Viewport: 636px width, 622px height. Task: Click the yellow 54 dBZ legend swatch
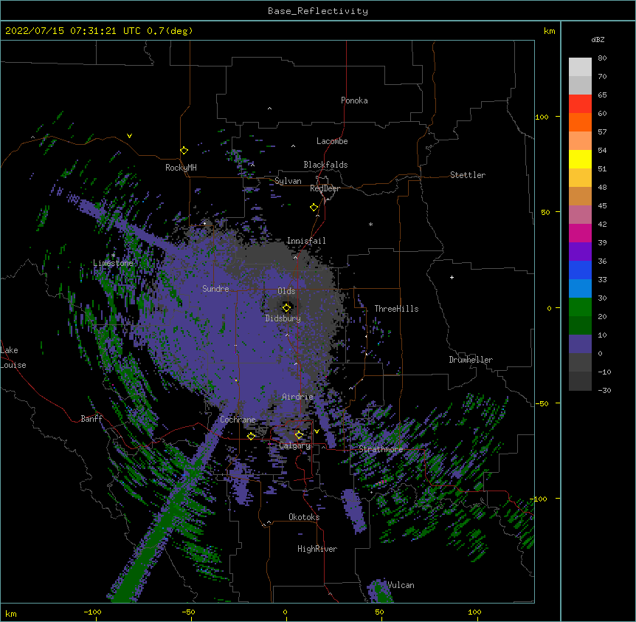pyautogui.click(x=580, y=159)
